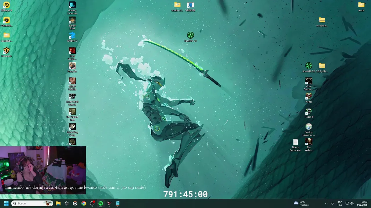Open Overwatch from the taskbar

point(75,203)
